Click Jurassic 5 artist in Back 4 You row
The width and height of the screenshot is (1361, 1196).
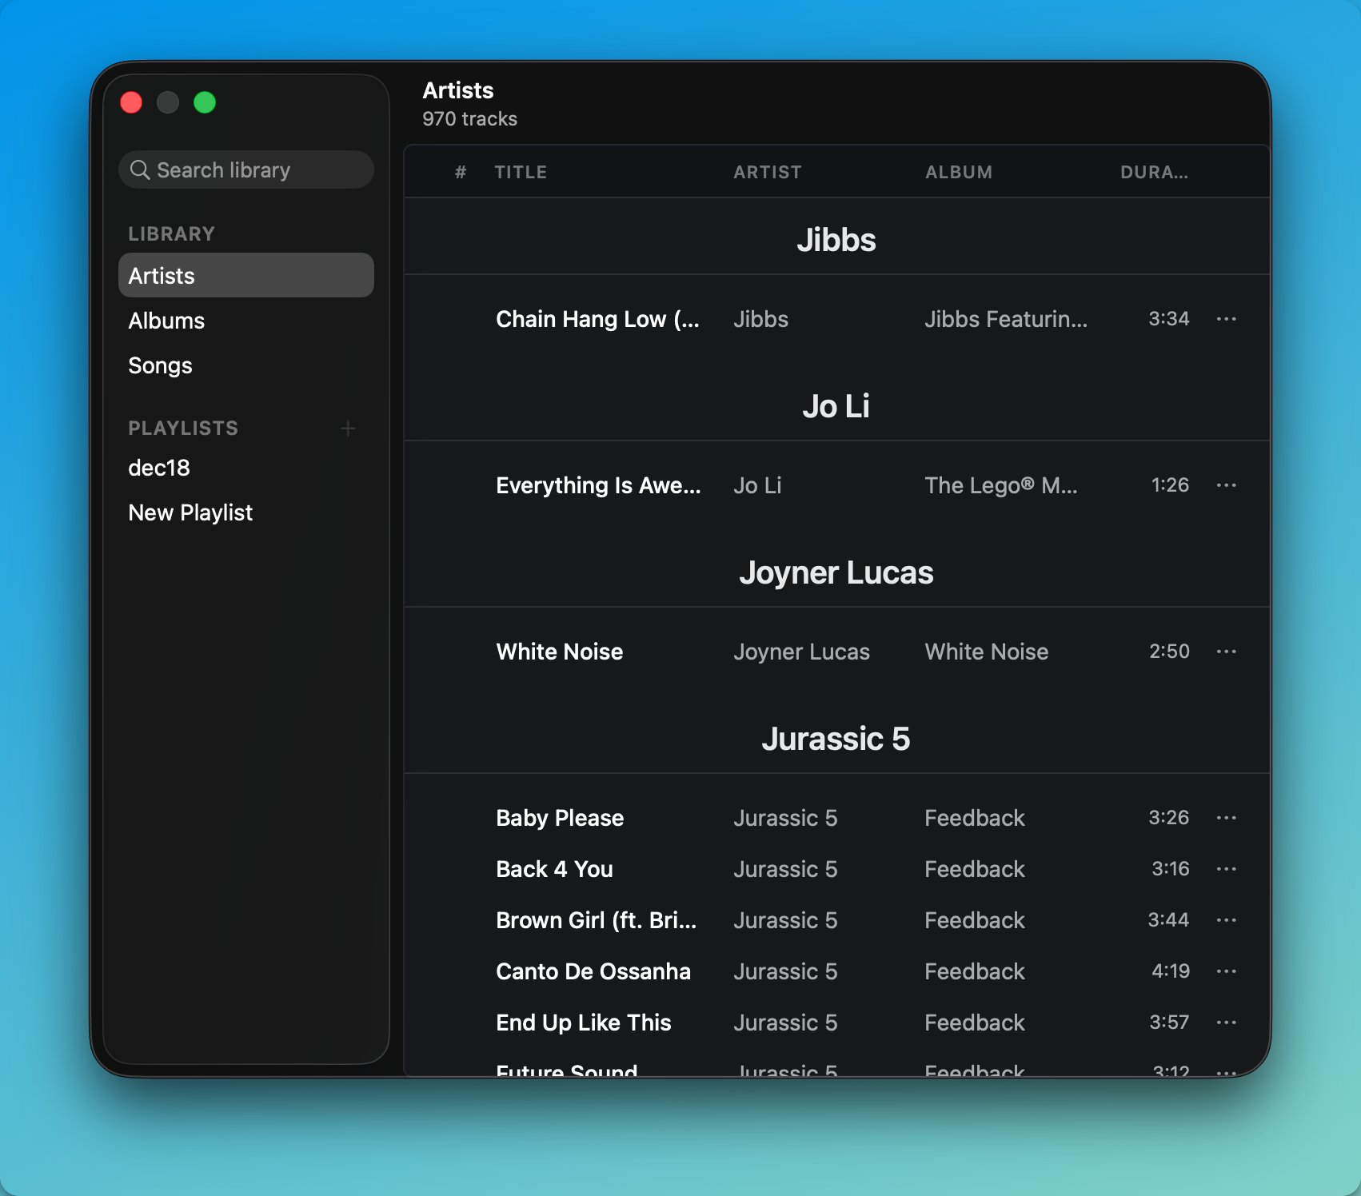[x=785, y=869]
